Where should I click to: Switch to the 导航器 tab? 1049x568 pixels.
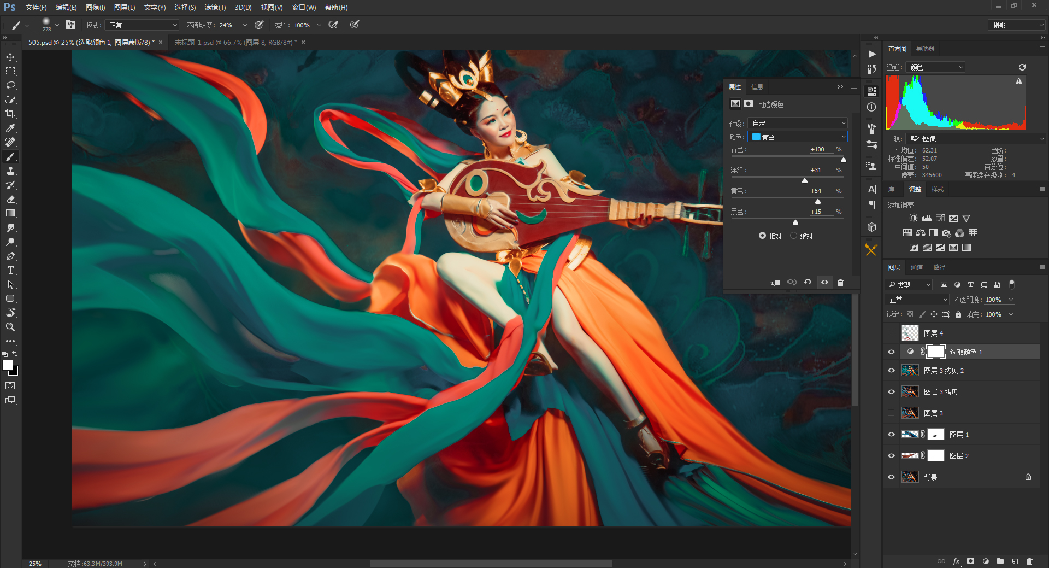click(x=925, y=49)
